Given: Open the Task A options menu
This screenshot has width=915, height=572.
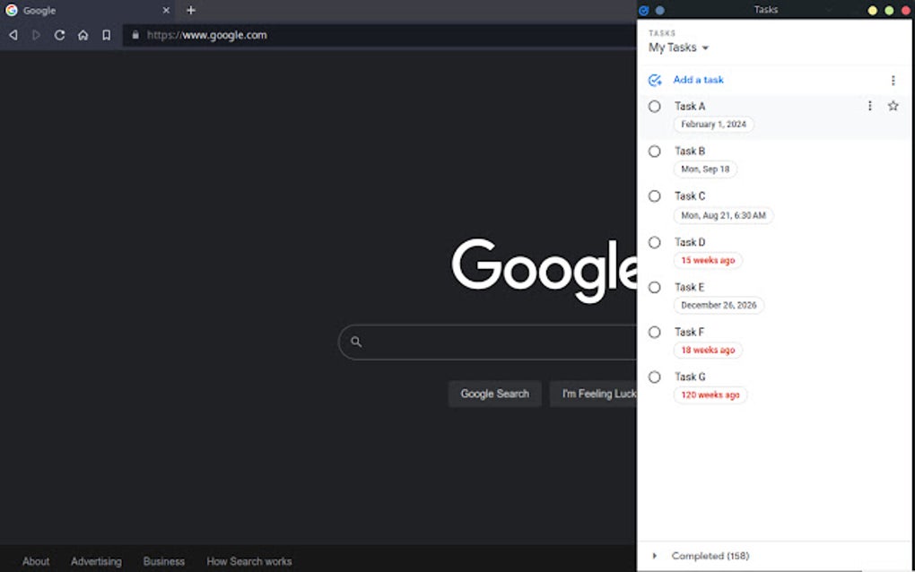Looking at the screenshot, I should click(869, 106).
